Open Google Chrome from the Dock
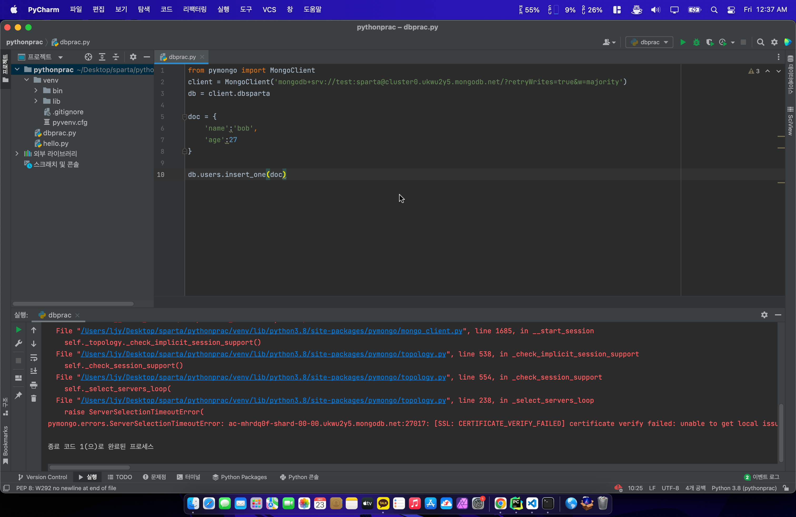The image size is (796, 517). [500, 503]
